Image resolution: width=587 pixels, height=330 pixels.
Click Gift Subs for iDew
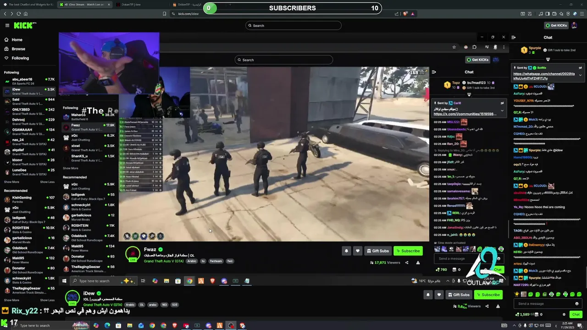tap(459, 295)
